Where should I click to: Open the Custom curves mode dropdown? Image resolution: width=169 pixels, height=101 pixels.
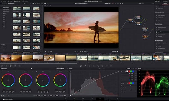tap(129, 69)
